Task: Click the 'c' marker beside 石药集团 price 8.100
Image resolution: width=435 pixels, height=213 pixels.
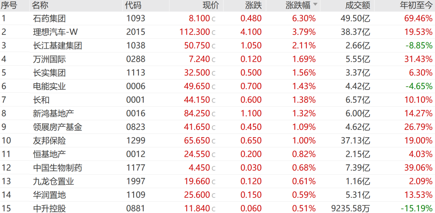Action: click(213, 19)
